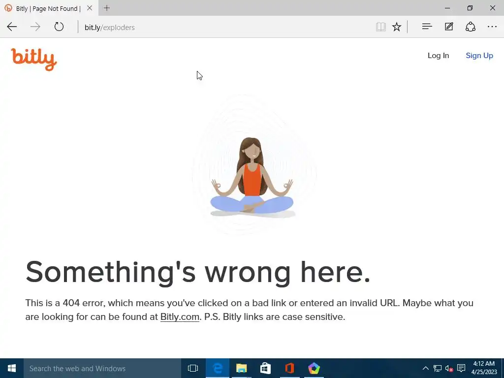Click the meditating woman illustration
Image resolution: width=504 pixels, height=378 pixels.
click(252, 177)
